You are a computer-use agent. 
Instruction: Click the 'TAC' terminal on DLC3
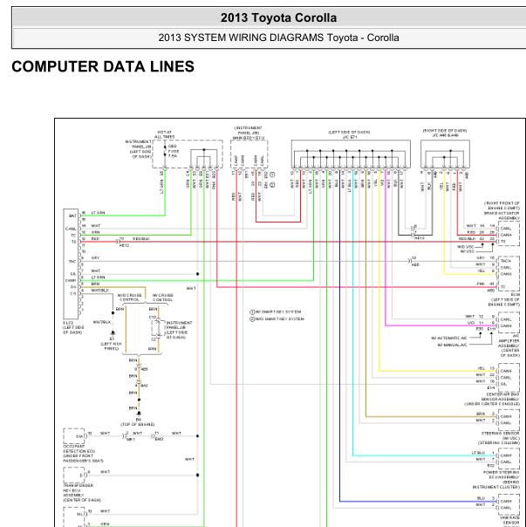(72, 261)
